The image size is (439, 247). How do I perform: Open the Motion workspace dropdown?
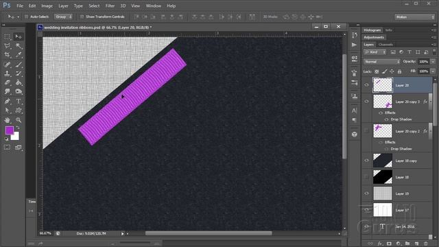point(414,17)
